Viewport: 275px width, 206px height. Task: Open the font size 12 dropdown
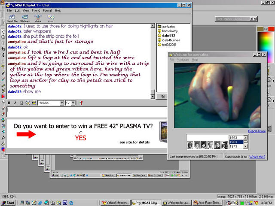click(73, 103)
